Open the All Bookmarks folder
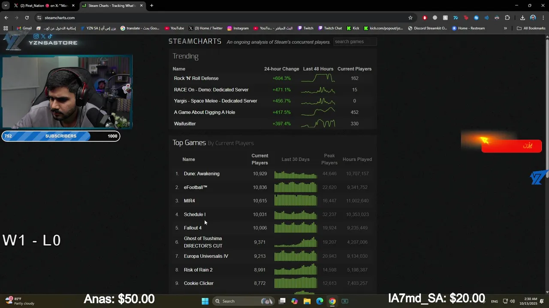549x308 pixels. click(531, 28)
